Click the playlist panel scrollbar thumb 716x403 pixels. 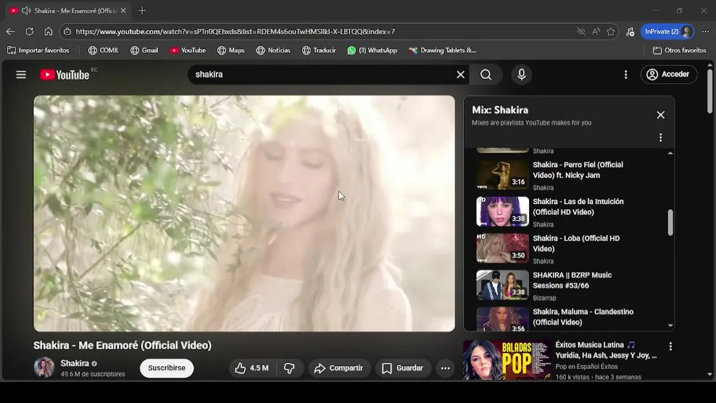(x=670, y=222)
